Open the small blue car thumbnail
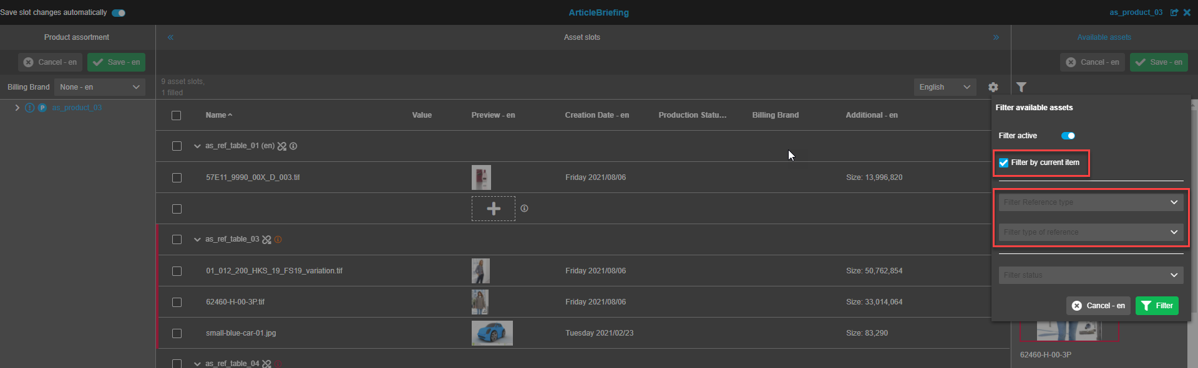The height and width of the screenshot is (368, 1198). click(492, 333)
